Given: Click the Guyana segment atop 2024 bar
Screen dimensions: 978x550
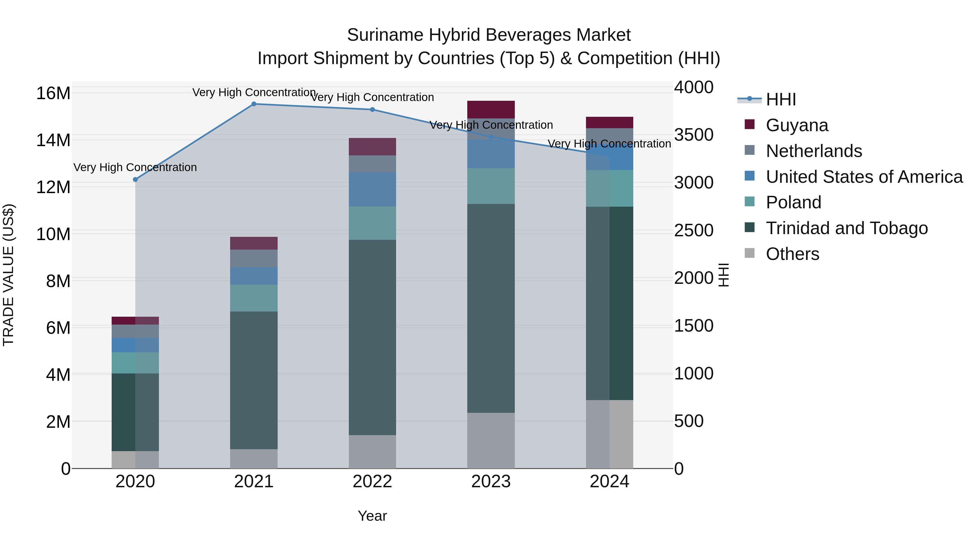Looking at the screenshot, I should [x=610, y=122].
